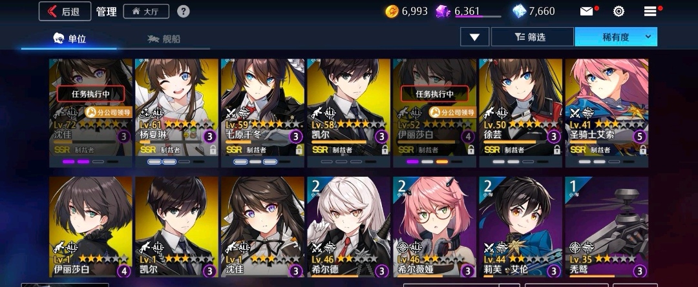Image resolution: width=698 pixels, height=287 pixels.
Task: Toggle the sort order triangle button
Action: pos(474,37)
